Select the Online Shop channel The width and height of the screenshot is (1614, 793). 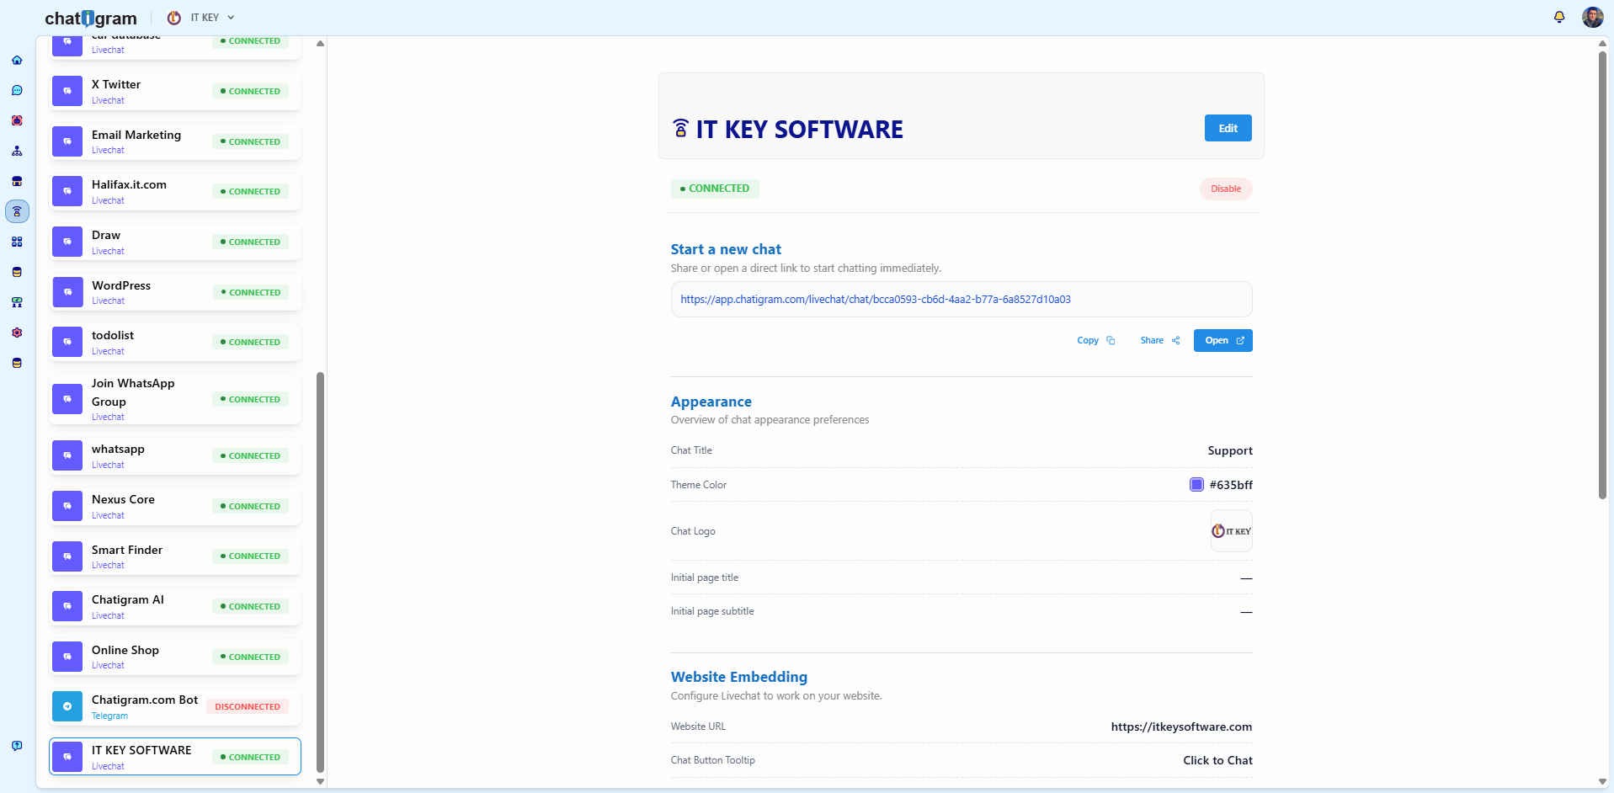click(x=175, y=657)
